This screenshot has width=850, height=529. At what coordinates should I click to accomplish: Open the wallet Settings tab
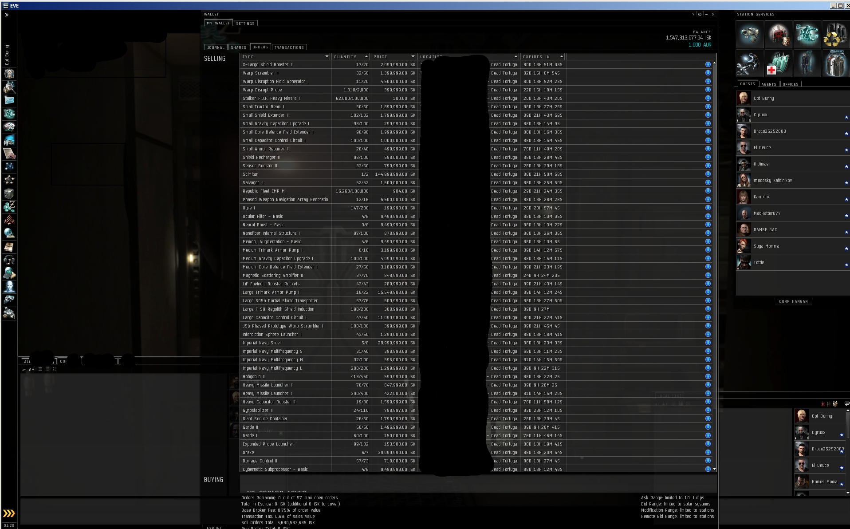pos(245,23)
